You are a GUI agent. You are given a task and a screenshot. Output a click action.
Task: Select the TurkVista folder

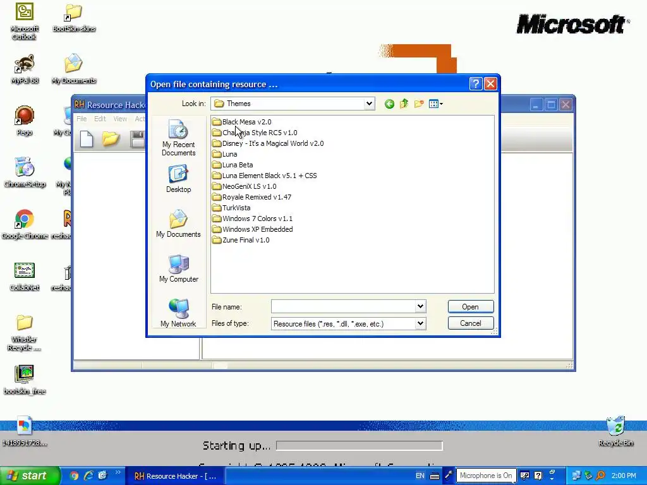231,208
